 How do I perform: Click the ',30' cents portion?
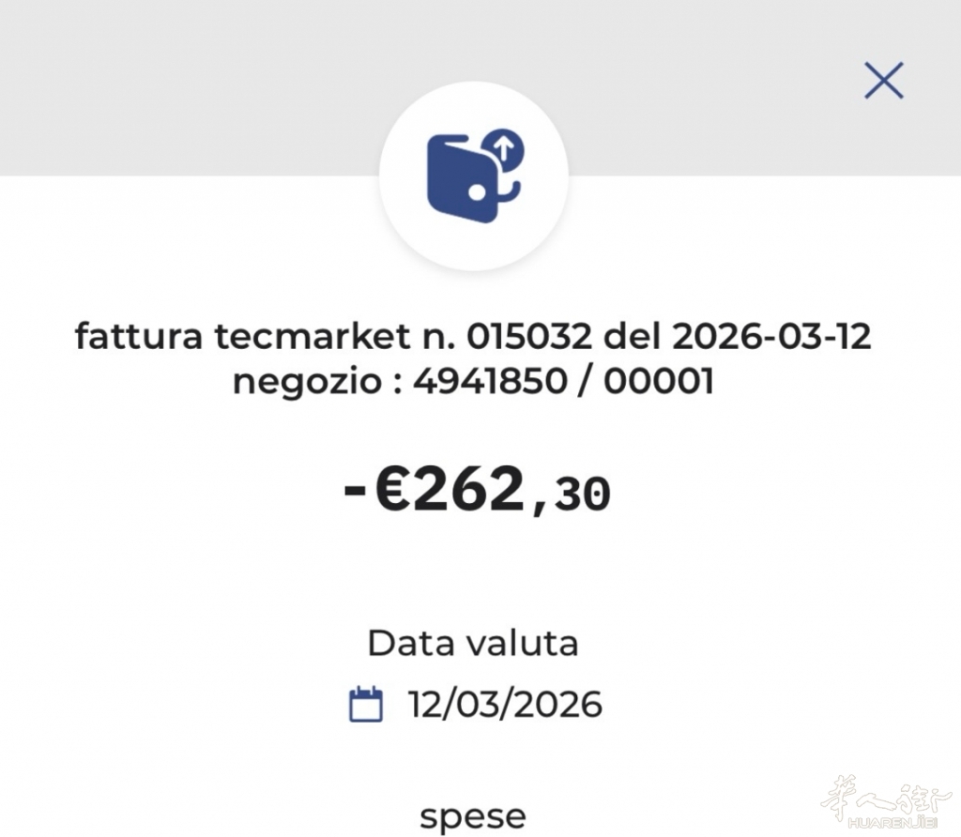point(574,495)
